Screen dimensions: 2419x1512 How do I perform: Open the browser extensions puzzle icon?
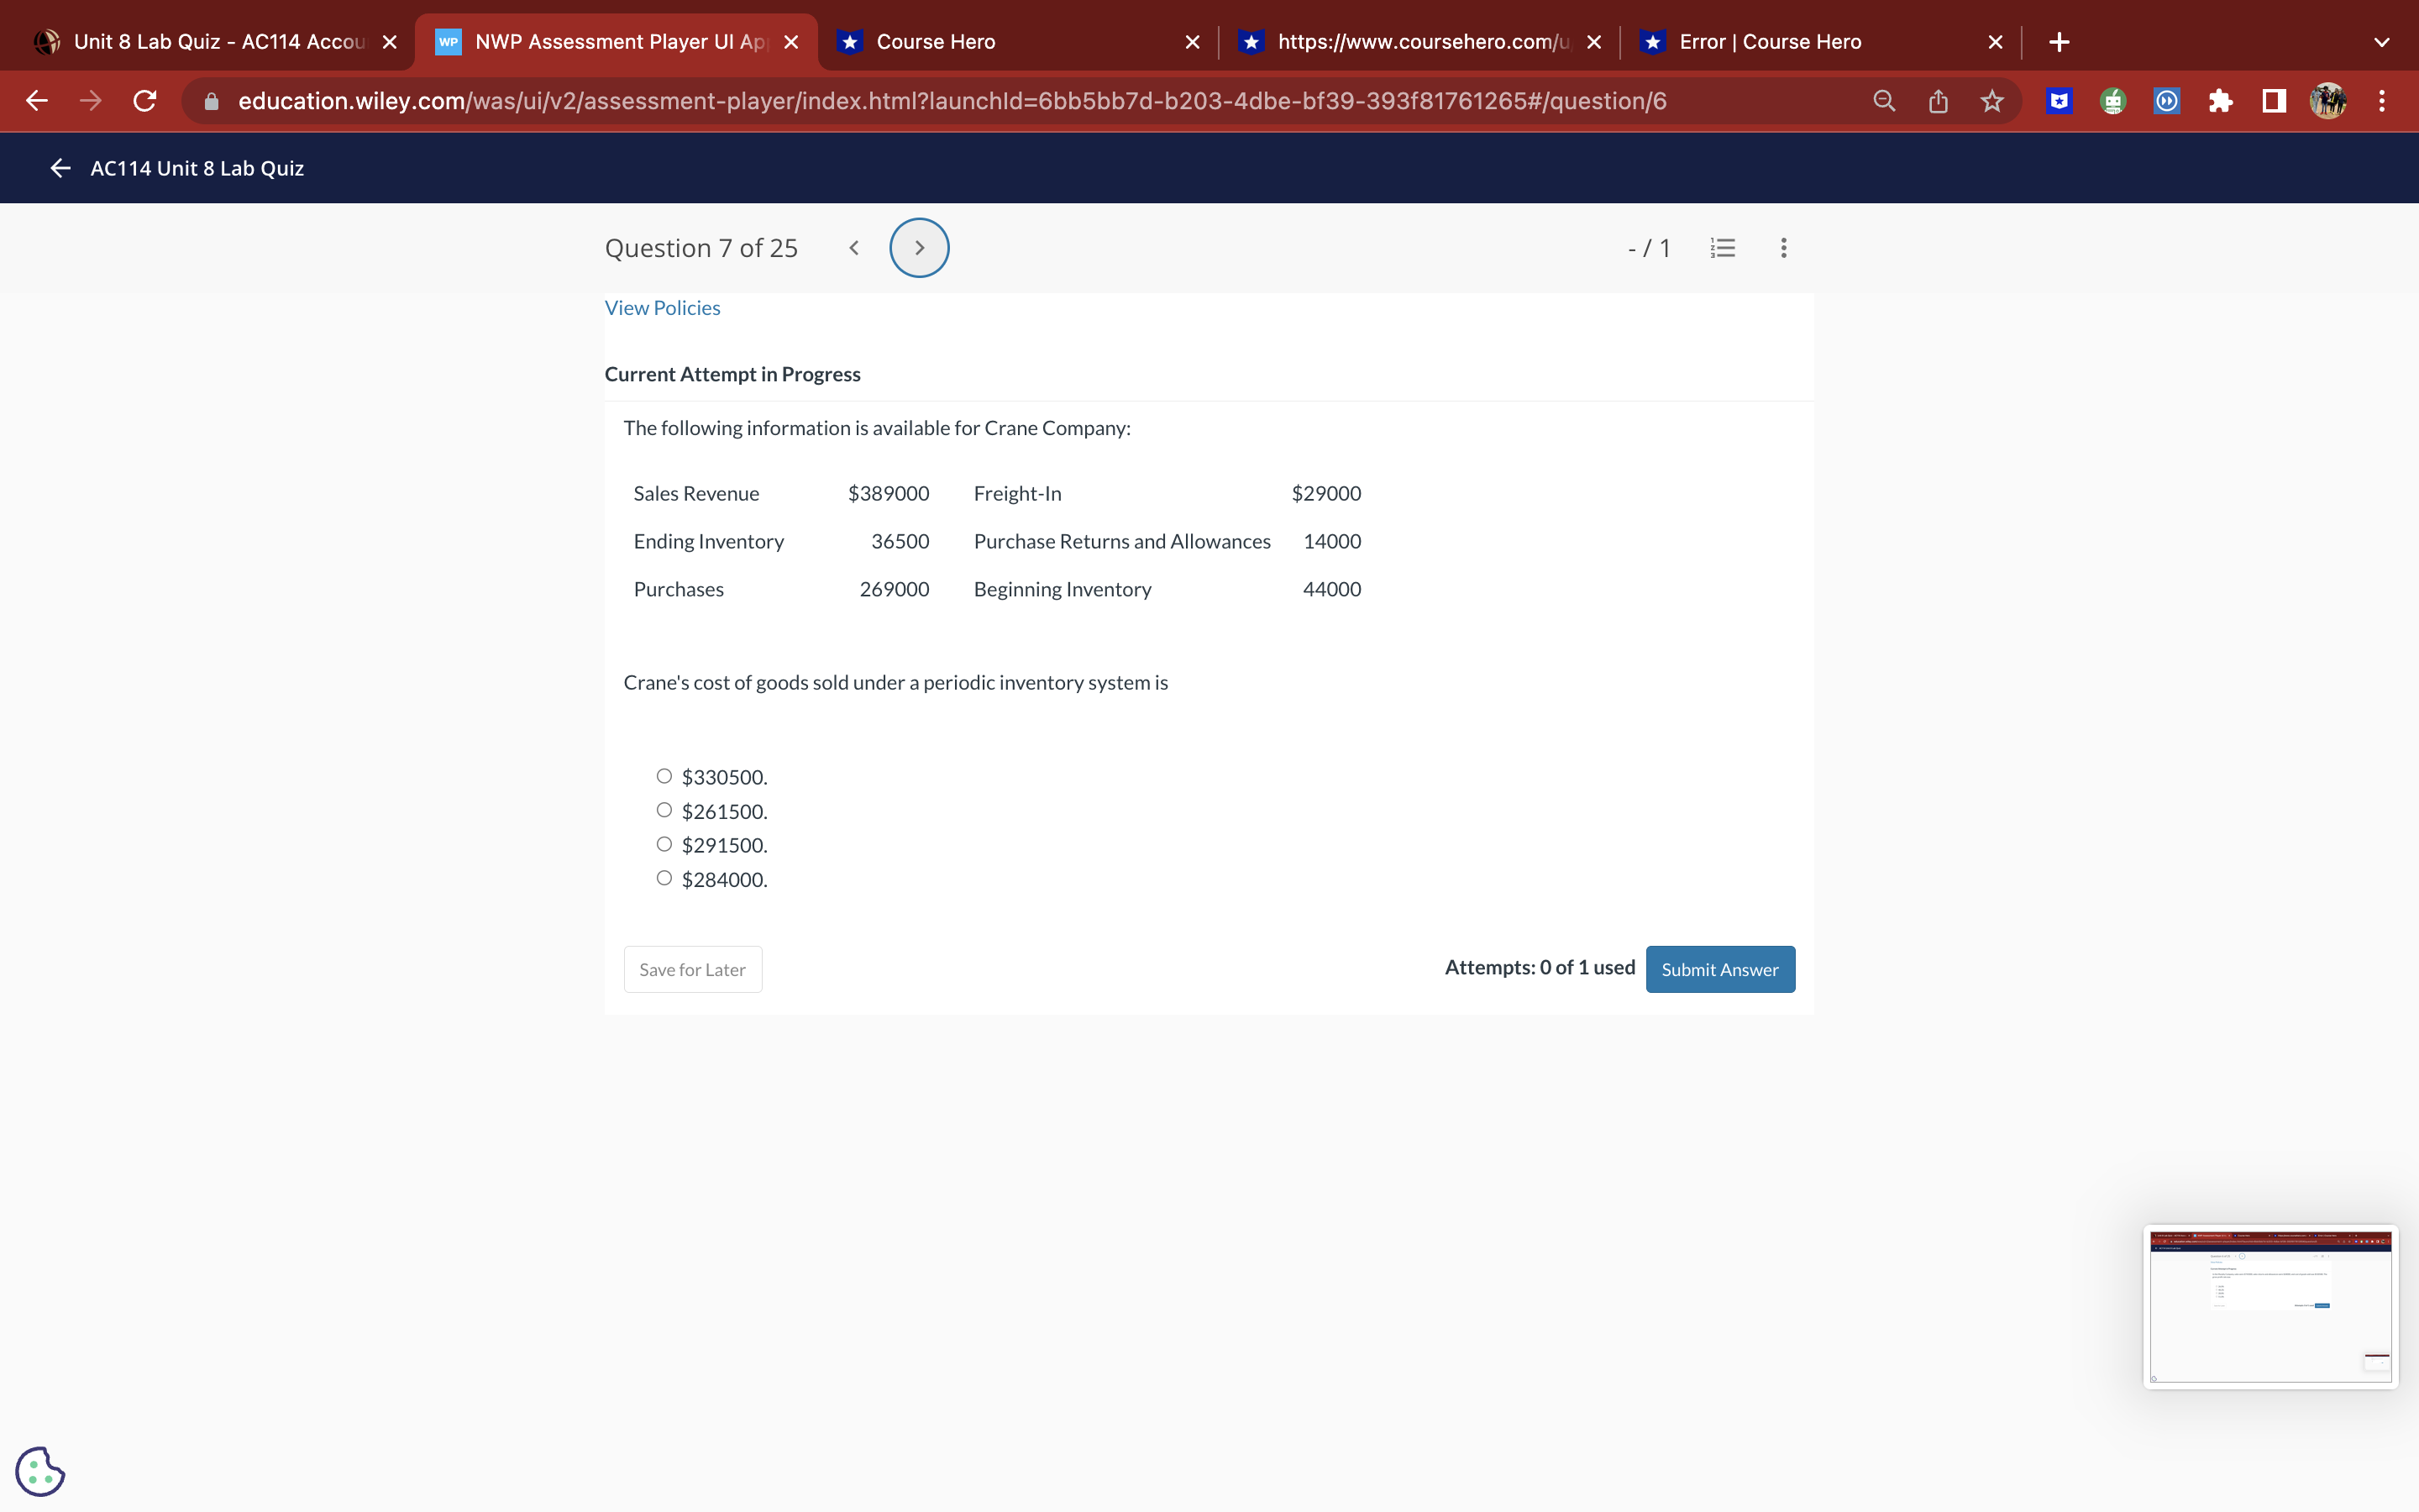2220,101
